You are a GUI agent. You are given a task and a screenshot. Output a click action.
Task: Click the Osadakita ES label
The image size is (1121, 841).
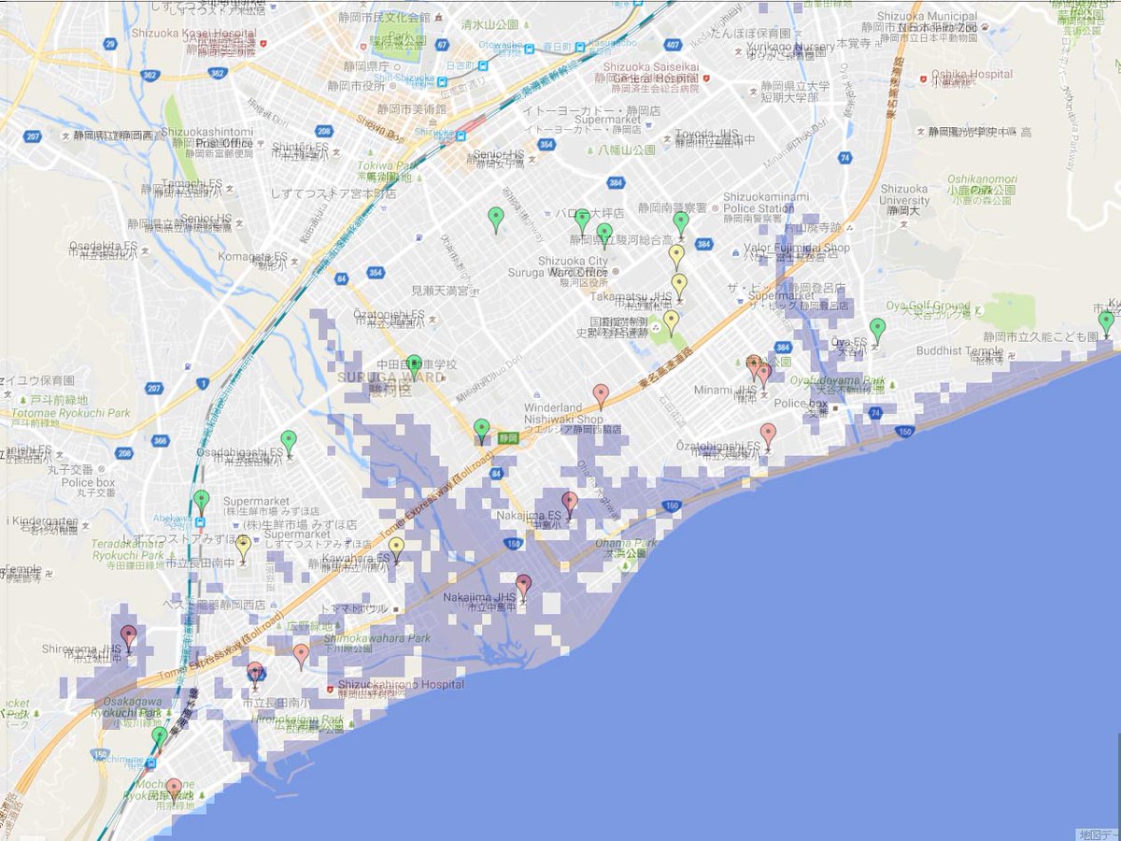pyautogui.click(x=104, y=246)
